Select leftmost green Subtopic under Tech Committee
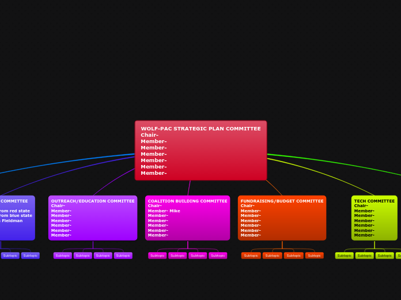 [345, 256]
